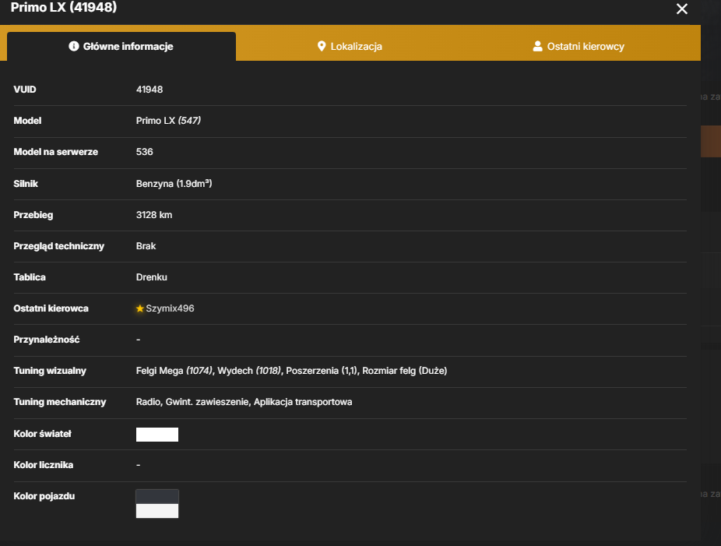Viewport: 721px width, 546px height.
Task: Click the Wydech (1018) tuning entry
Action: tap(249, 371)
